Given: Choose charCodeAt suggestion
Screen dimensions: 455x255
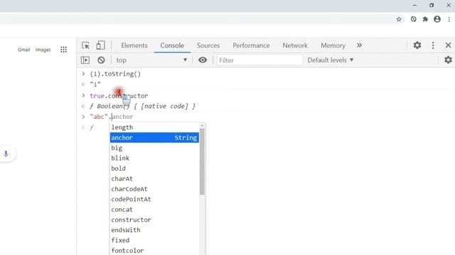Looking at the screenshot, I should click(x=154, y=189).
